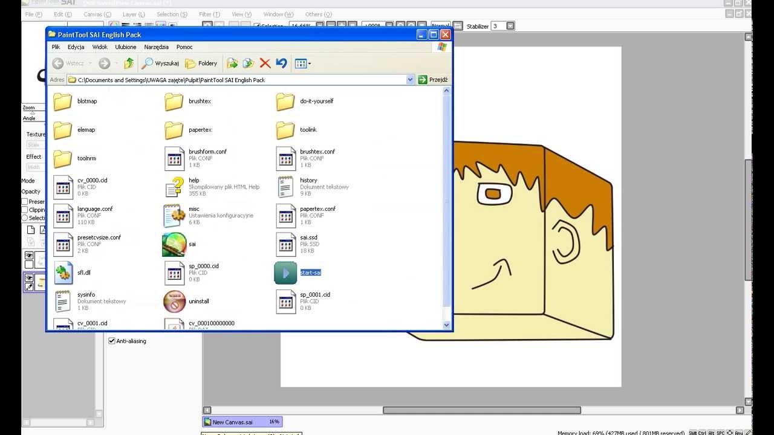Select the start-sai launcher icon
The image size is (774, 435).
coord(285,272)
